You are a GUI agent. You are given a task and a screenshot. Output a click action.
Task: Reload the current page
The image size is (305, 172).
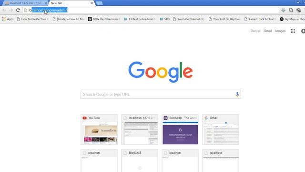click(18, 10)
